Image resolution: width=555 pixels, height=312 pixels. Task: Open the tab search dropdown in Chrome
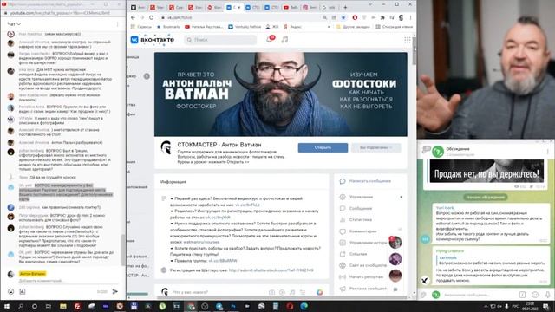370,4
